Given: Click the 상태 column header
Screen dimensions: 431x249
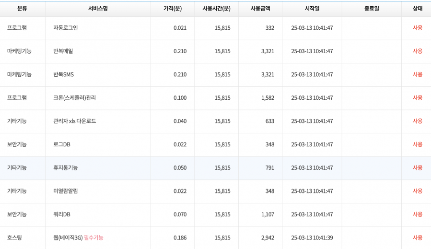Looking at the screenshot, I should 417,9.
